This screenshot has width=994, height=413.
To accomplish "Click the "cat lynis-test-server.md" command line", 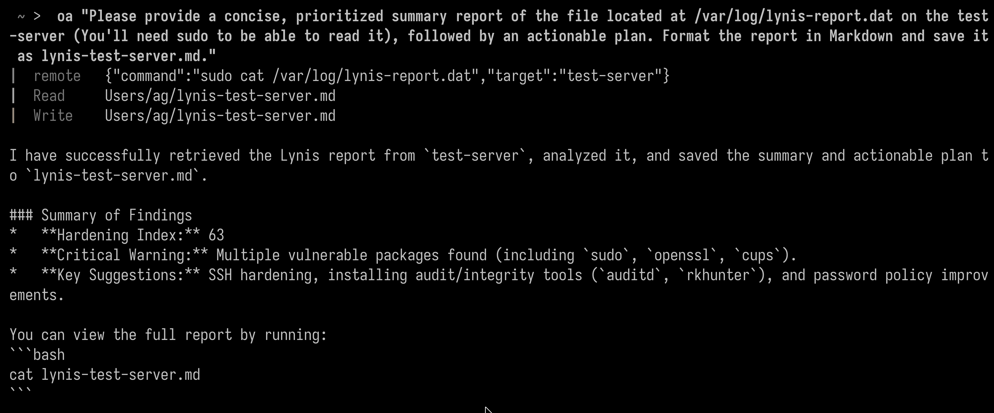I will coord(105,375).
